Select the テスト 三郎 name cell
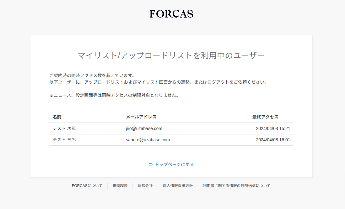This screenshot has height=209, width=345. click(x=64, y=140)
